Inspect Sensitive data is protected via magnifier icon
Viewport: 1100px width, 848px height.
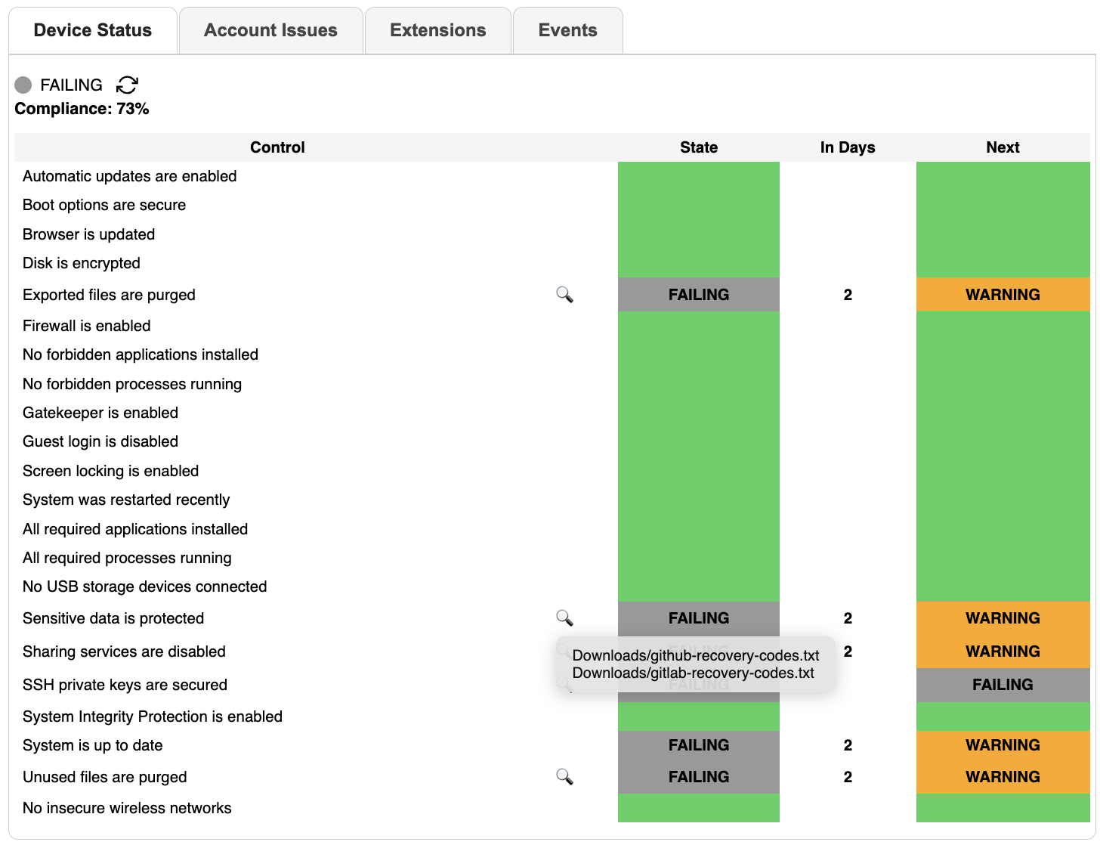click(565, 618)
